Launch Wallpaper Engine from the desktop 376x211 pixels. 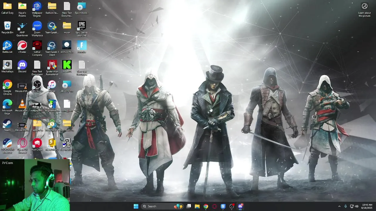coord(37,10)
